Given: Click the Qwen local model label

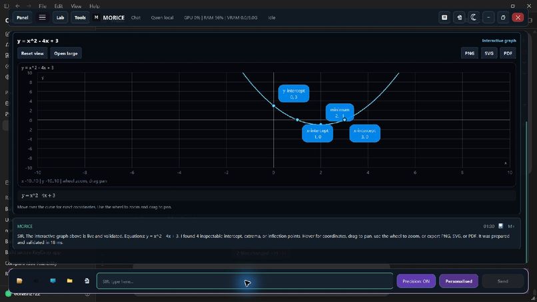Looking at the screenshot, I should tap(163, 17).
